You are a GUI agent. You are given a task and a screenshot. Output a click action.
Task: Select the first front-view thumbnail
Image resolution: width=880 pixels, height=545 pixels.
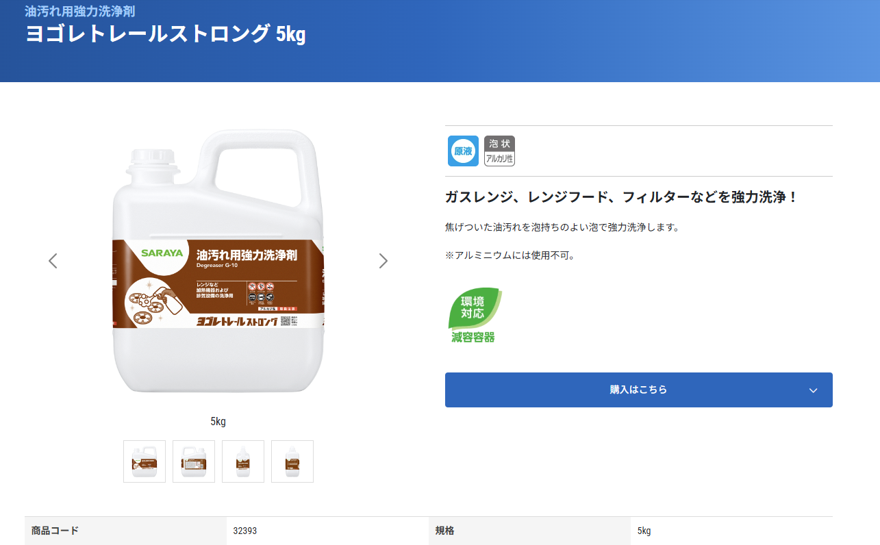[x=144, y=461]
